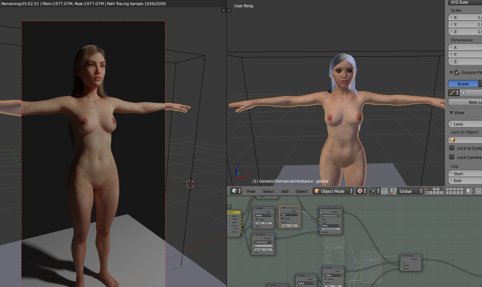Click the Grease Pencil add-new plus icon
The height and width of the screenshot is (287, 482).
(464, 93)
